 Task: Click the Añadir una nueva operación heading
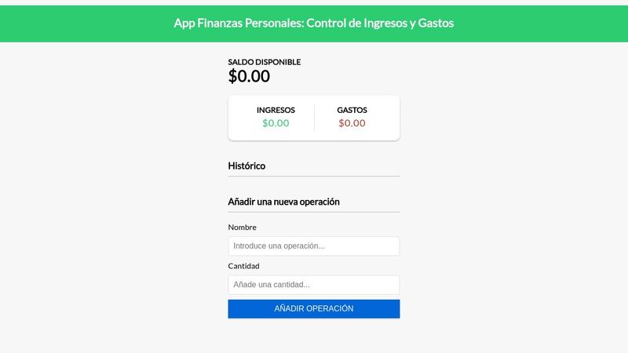pyautogui.click(x=283, y=202)
